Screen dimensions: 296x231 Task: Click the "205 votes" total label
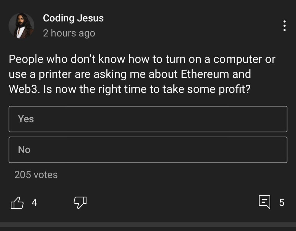point(36,175)
